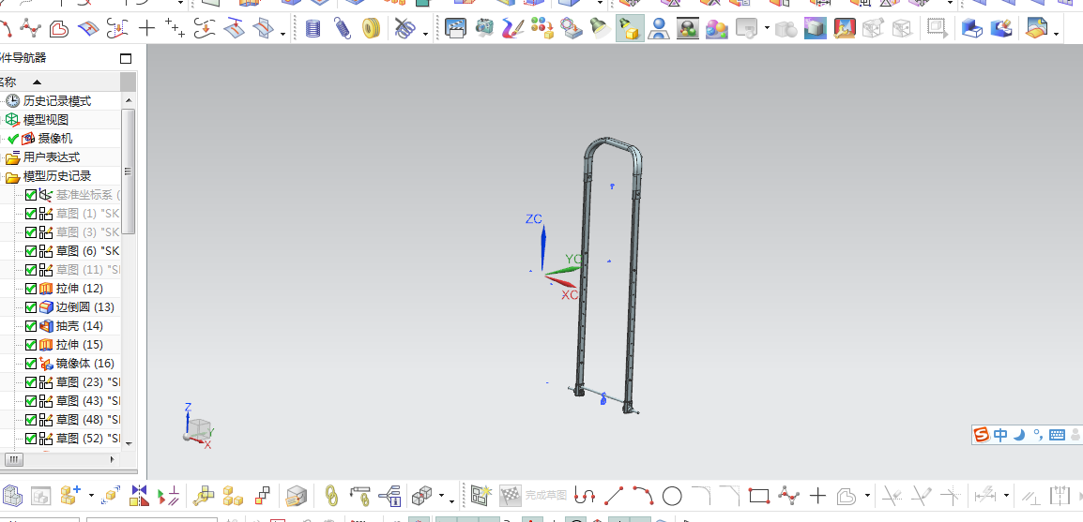This screenshot has width=1083, height=522.
Task: Click the camera snapshot icon
Action: pyautogui.click(x=485, y=28)
